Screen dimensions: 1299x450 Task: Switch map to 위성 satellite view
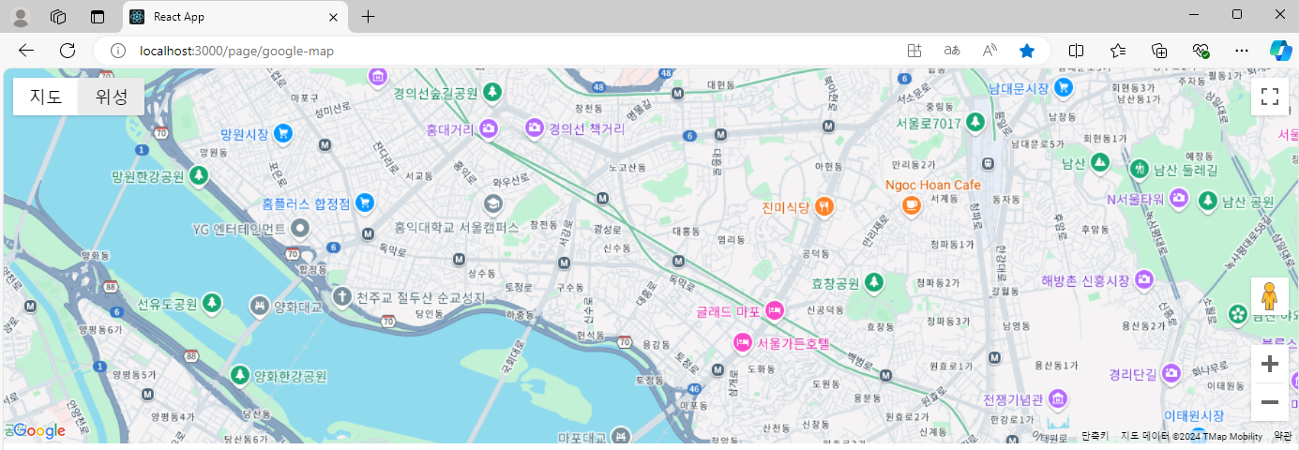[x=112, y=97]
